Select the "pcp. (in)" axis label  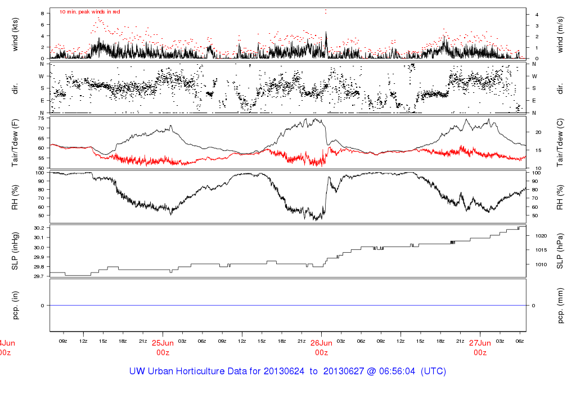coord(15,306)
